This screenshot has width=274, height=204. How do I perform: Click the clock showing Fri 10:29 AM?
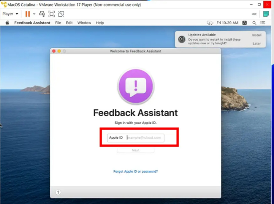(x=227, y=23)
